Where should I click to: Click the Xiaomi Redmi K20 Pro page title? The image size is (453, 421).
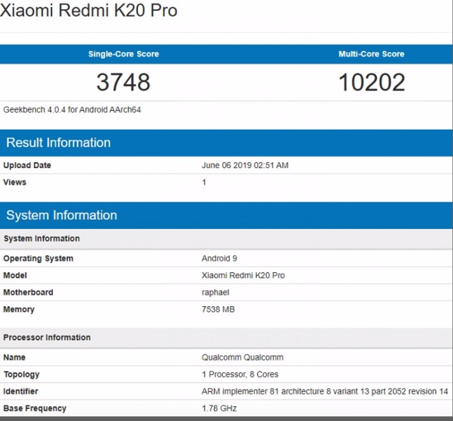click(89, 10)
